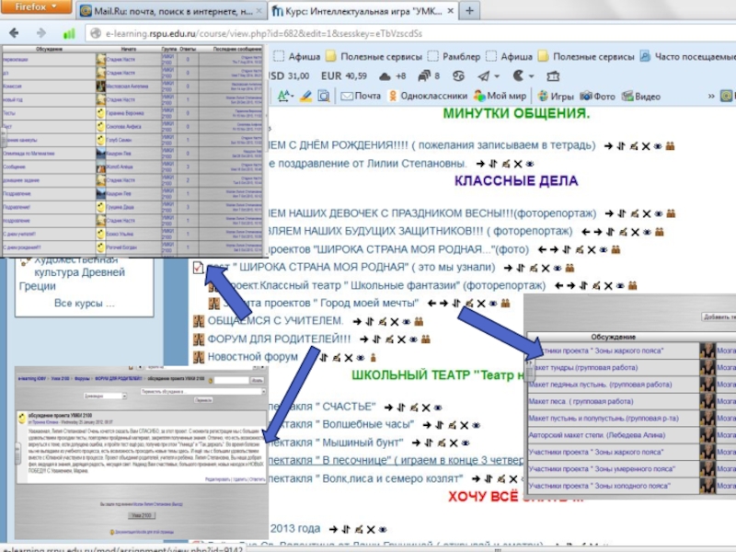Hide the 'ФОРУМ ДЛЯ РОДИТЕЛЕЙ' forum
The width and height of the screenshot is (736, 552).
413,339
